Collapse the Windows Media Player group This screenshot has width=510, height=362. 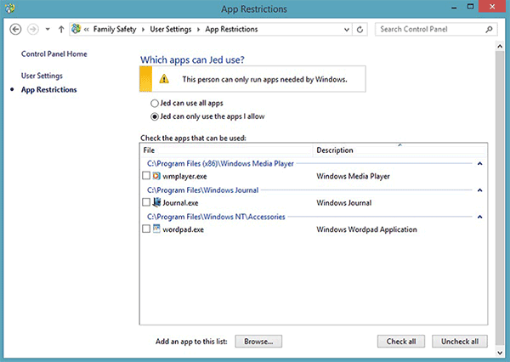(x=479, y=162)
